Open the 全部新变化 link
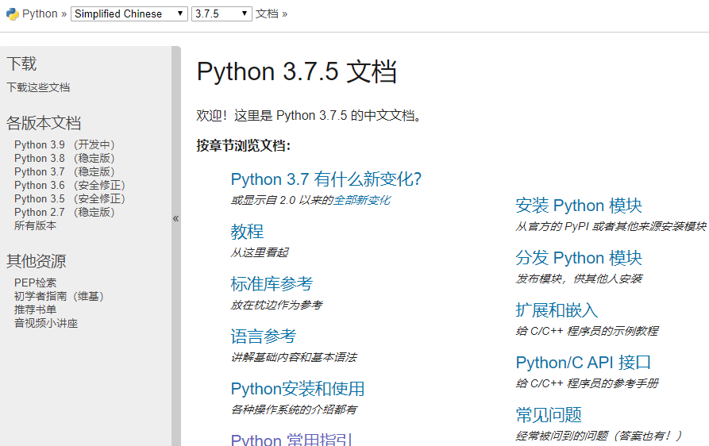Screen dimensions: 709x446 [362, 200]
